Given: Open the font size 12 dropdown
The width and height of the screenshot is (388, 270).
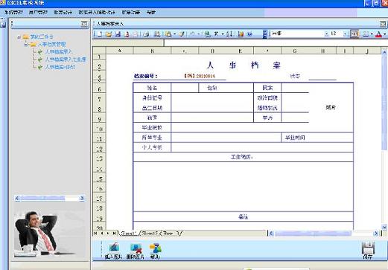Looking at the screenshot, I should [x=345, y=33].
